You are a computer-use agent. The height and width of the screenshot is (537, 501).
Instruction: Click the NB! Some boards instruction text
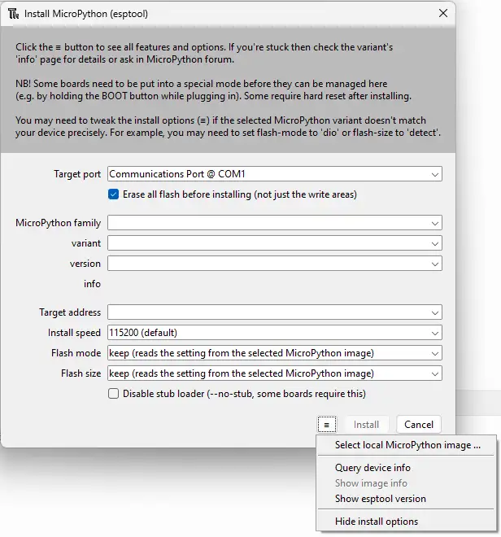[x=213, y=89]
